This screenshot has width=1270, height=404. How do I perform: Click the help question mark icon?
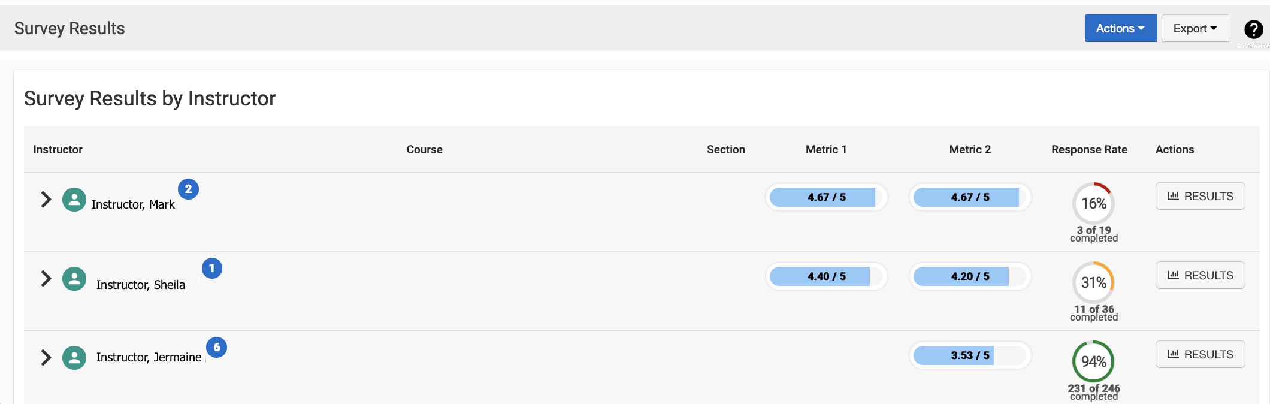1253,29
